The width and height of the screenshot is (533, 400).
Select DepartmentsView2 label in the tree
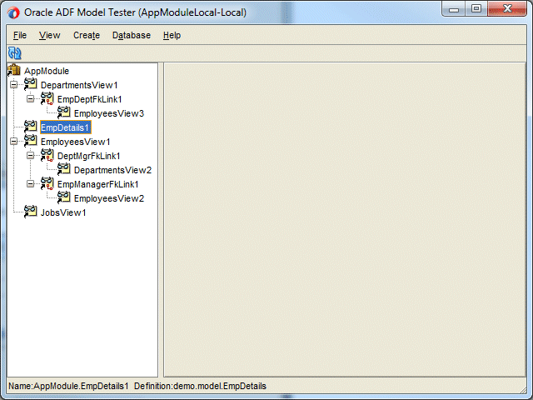coord(113,170)
